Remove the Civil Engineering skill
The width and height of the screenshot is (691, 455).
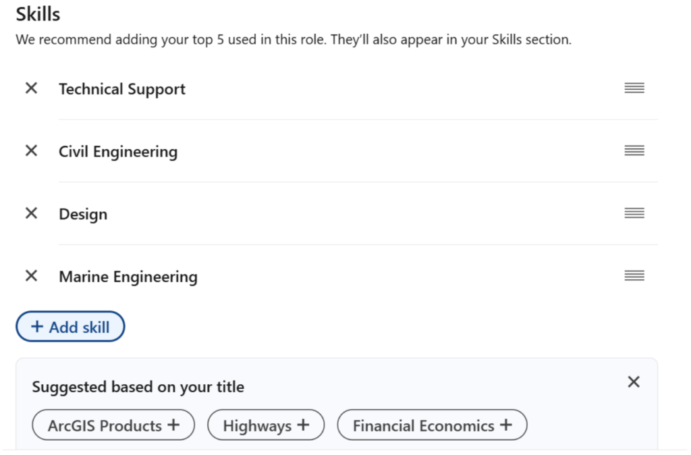(x=31, y=151)
